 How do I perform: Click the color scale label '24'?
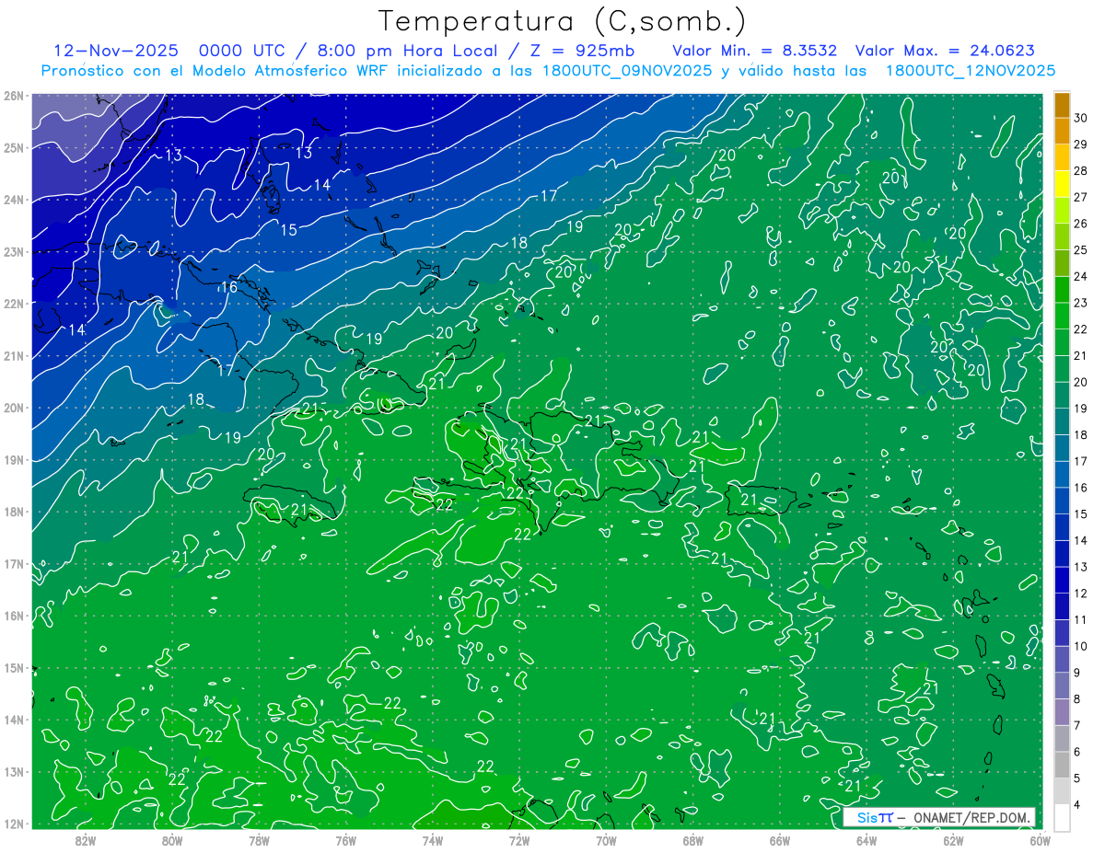pyautogui.click(x=1080, y=276)
